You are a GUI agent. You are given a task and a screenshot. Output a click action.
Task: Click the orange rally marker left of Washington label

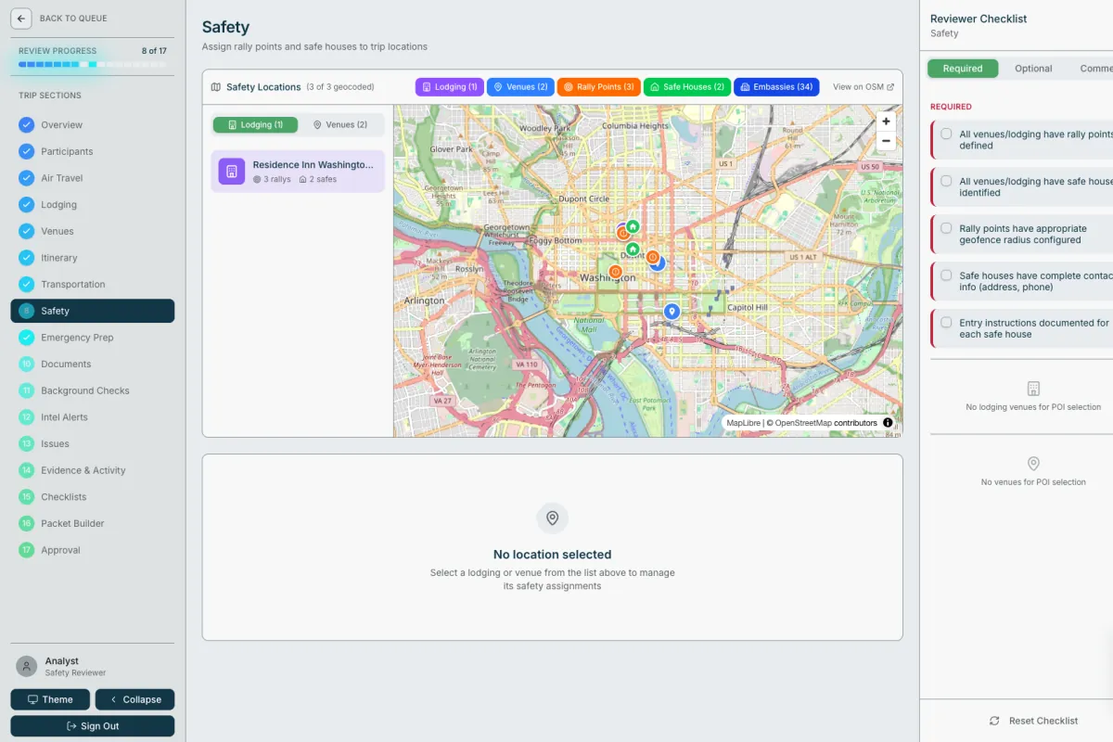(615, 272)
